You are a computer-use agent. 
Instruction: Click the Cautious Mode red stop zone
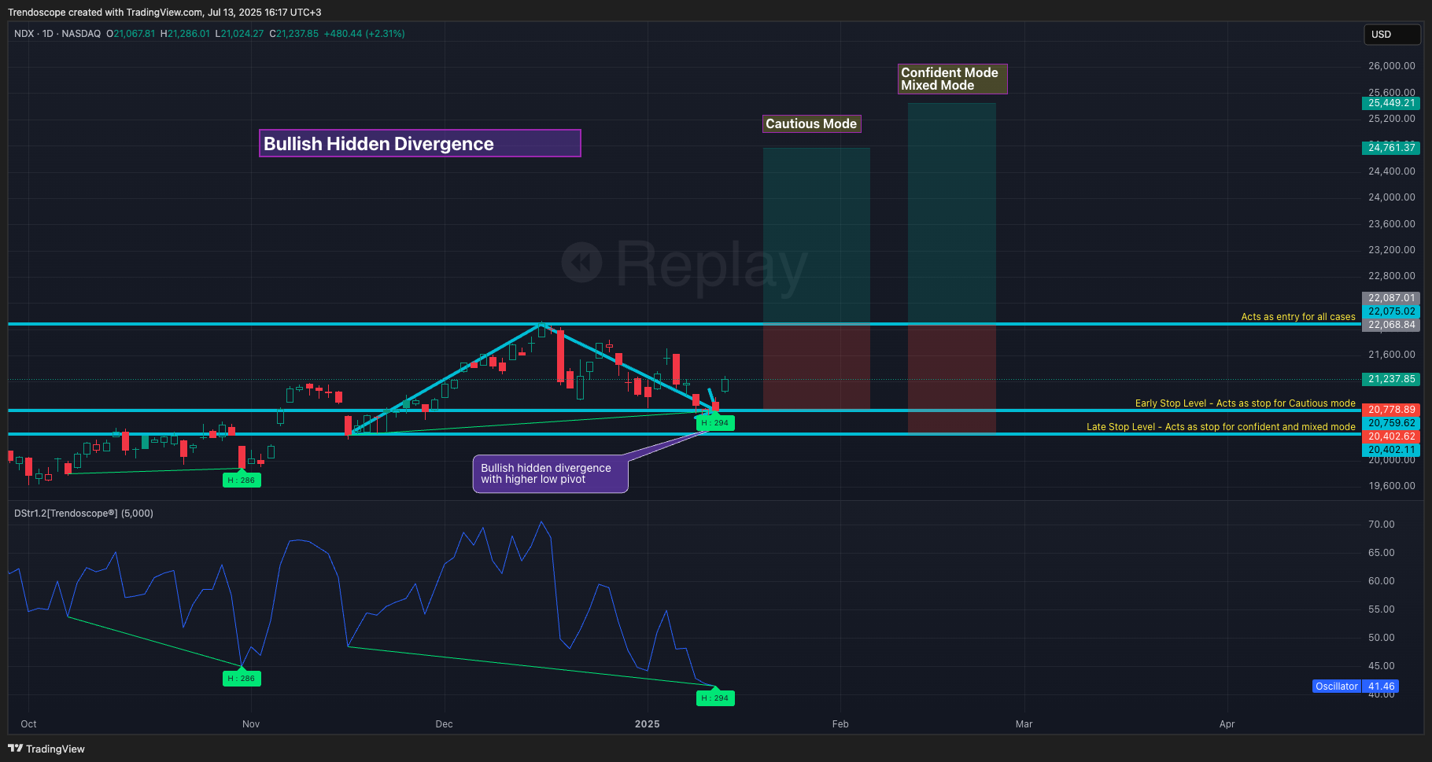(816, 367)
